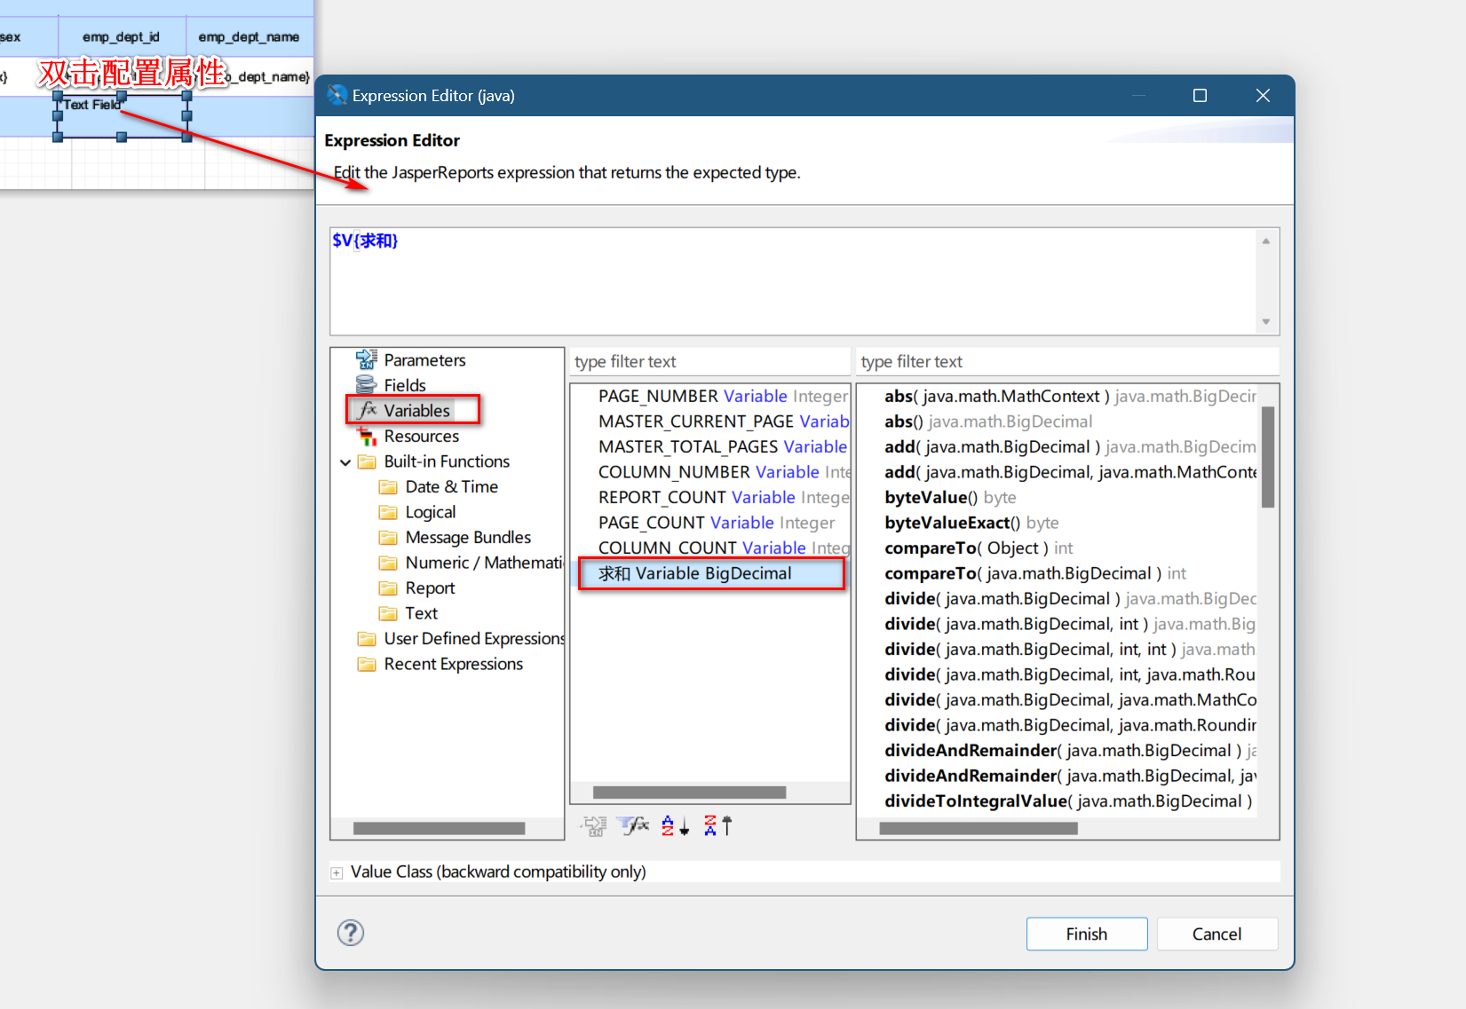Click Finish to confirm the expression
1466x1009 pixels.
point(1086,934)
